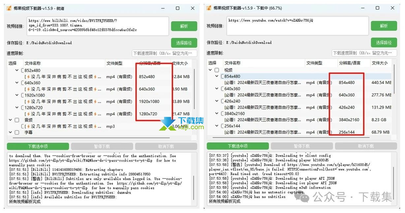This screenshot has width=405, height=213.
Task: Click "3840x2160" in the resolution column
Action: point(349,120)
